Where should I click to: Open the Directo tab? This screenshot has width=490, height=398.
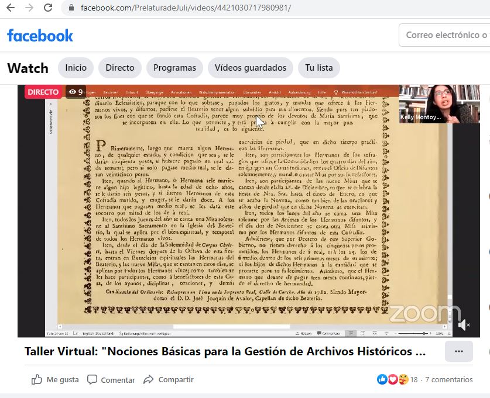click(119, 68)
